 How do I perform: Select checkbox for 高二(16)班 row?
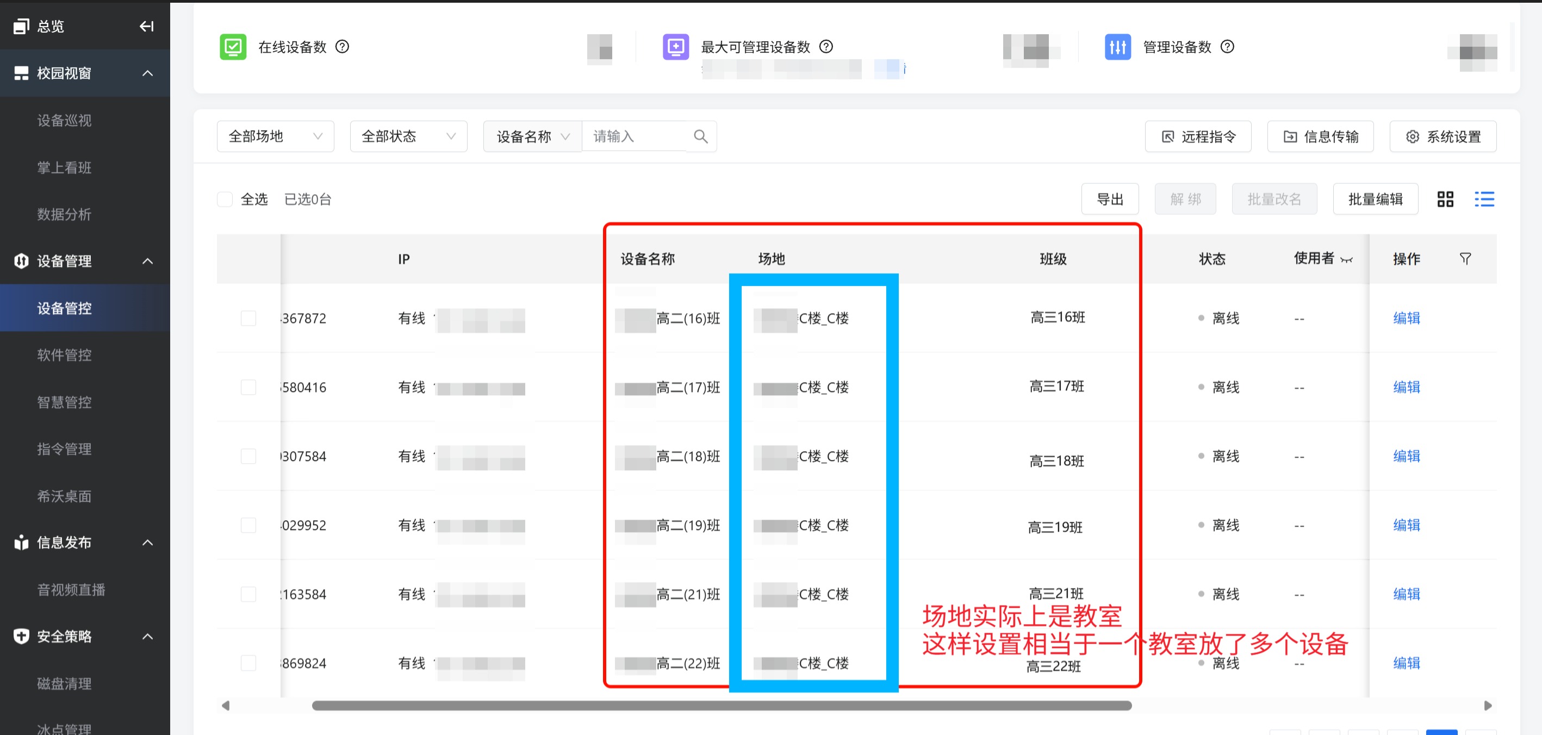[x=248, y=318]
